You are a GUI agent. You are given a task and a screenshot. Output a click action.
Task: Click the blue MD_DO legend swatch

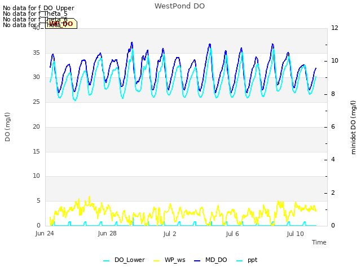tap(197, 261)
